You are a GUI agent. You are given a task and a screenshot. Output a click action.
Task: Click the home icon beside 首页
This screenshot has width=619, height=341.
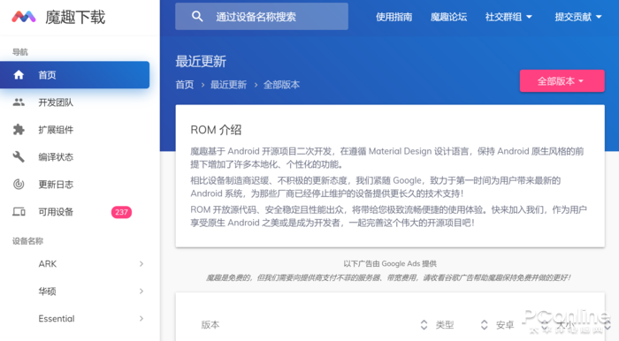(x=19, y=75)
